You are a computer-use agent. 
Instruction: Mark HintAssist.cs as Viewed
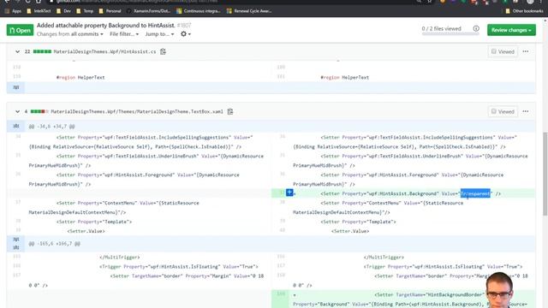(503, 51)
